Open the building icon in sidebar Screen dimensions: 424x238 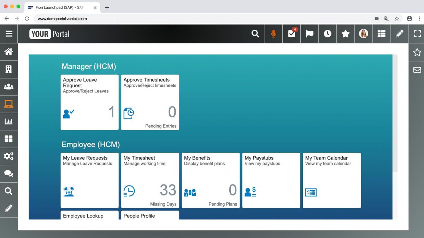8,69
